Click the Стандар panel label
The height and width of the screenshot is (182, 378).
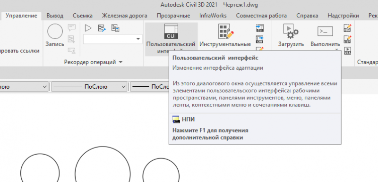coord(368,62)
